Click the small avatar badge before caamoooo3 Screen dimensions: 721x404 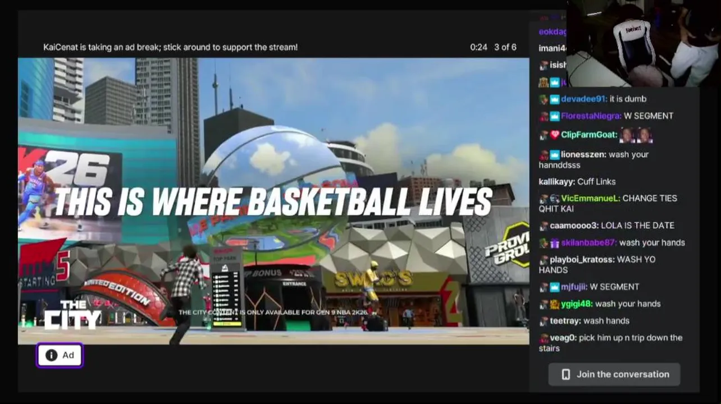tap(544, 226)
